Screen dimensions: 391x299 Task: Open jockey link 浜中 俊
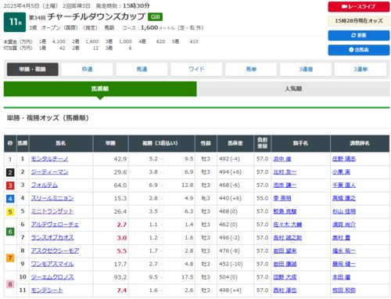point(282,159)
